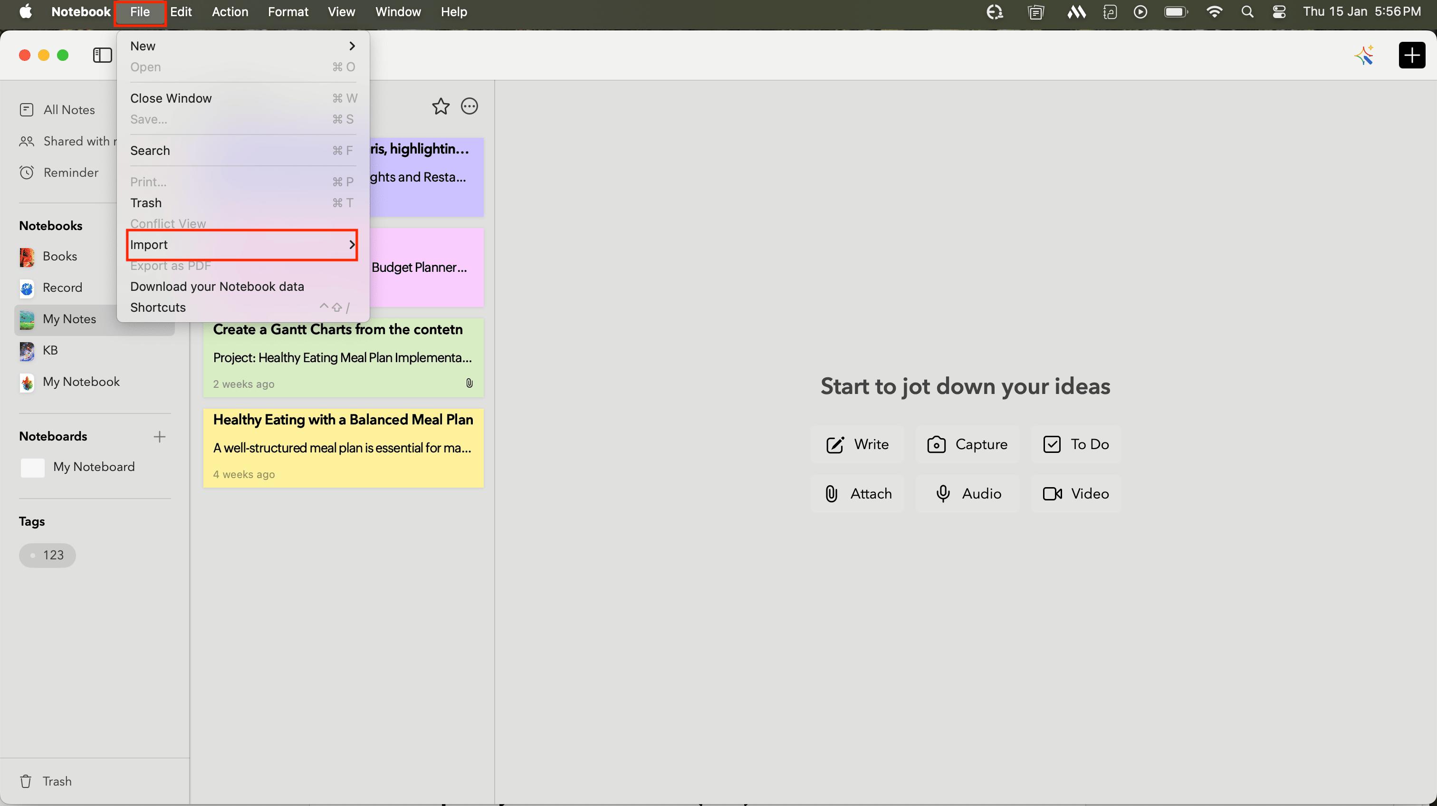Viewport: 1437px width, 806px height.
Task: Open the Edit menu
Action: pyautogui.click(x=181, y=12)
